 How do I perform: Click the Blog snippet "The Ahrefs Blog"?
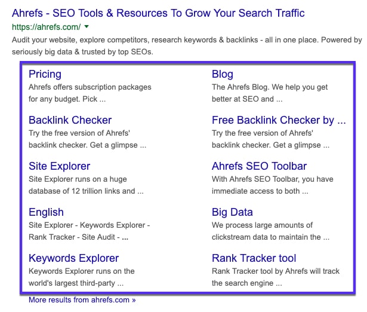pyautogui.click(x=270, y=93)
